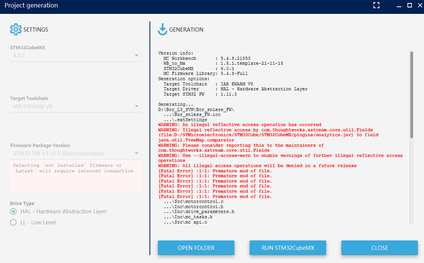This screenshot has width=424, height=263.
Task: Open the Firmware Package Version dropdown
Action: tap(76, 154)
